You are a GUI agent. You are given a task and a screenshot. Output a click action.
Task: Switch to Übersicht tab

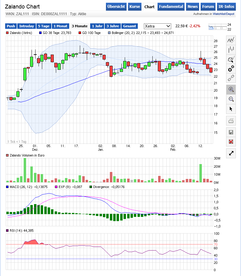116,7
